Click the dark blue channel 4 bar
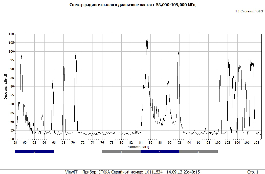The image size is (265, 174). click(160, 151)
